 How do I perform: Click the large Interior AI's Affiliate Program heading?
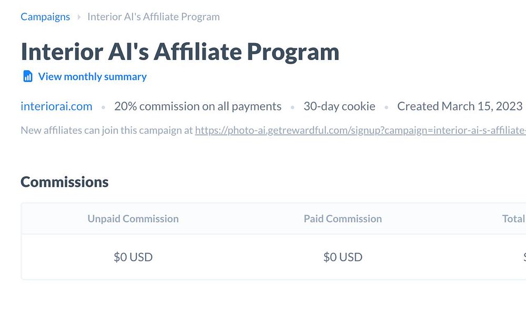tap(180, 52)
